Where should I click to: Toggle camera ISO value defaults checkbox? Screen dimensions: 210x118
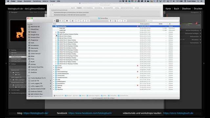(x=53, y=15)
